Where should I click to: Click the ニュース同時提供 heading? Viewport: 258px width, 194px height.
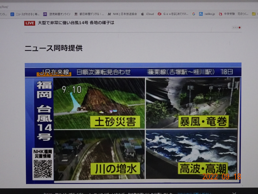[x=54, y=48]
